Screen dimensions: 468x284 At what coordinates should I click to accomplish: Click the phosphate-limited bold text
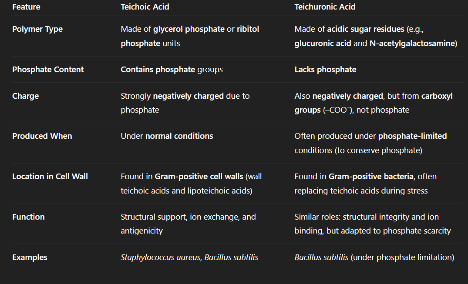click(412, 136)
